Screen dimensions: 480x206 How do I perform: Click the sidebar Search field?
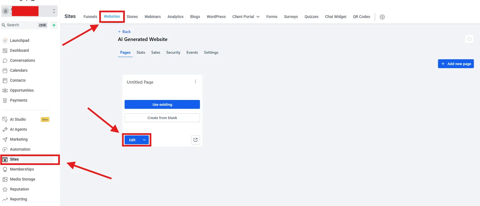click(25, 25)
